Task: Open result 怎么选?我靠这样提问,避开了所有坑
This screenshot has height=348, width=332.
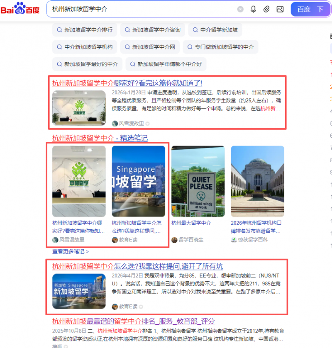Action: point(137,266)
